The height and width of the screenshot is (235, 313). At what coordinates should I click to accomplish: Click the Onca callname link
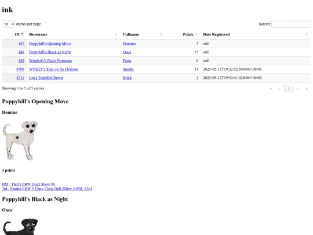pyautogui.click(x=127, y=52)
